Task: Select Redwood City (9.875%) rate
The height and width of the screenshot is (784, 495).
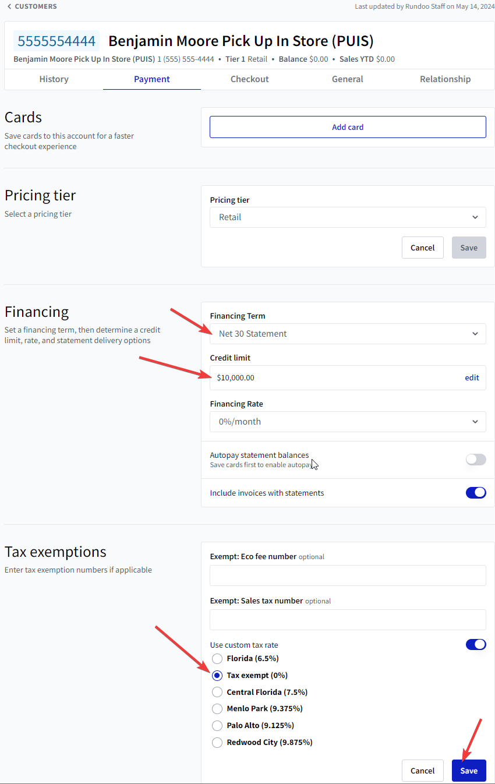Action: (217, 743)
